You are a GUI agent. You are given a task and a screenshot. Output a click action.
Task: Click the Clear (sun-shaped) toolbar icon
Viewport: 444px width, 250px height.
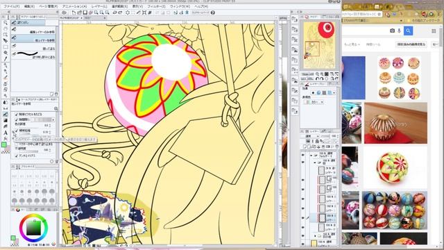point(128,12)
